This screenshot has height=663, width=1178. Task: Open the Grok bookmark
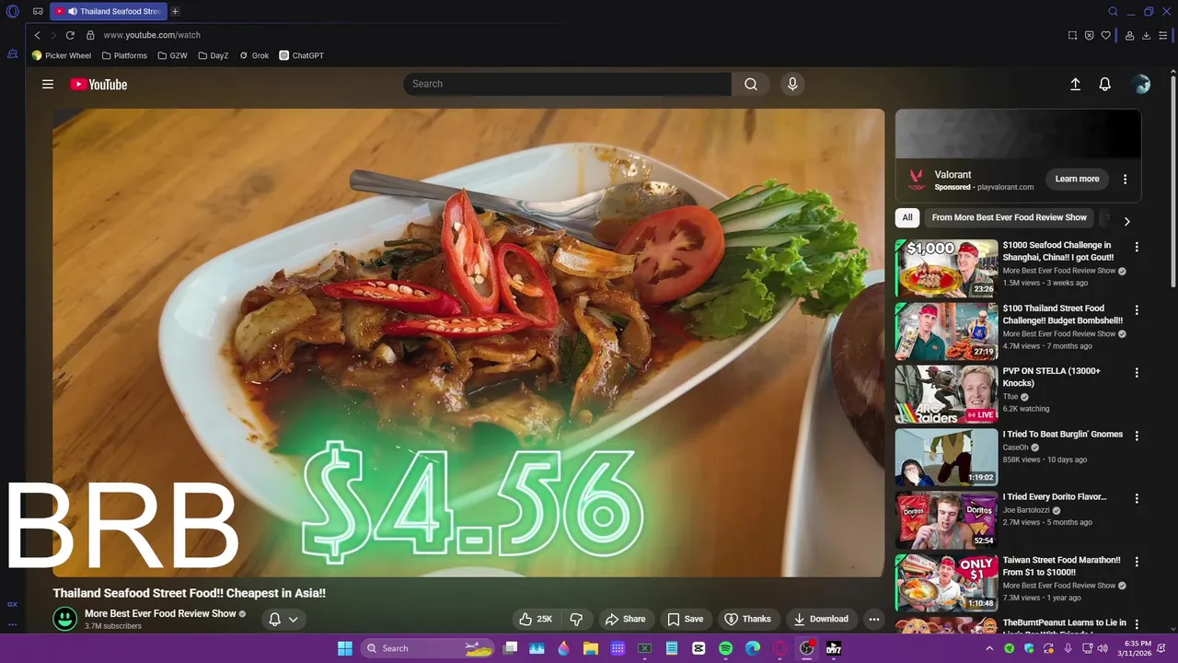point(254,55)
